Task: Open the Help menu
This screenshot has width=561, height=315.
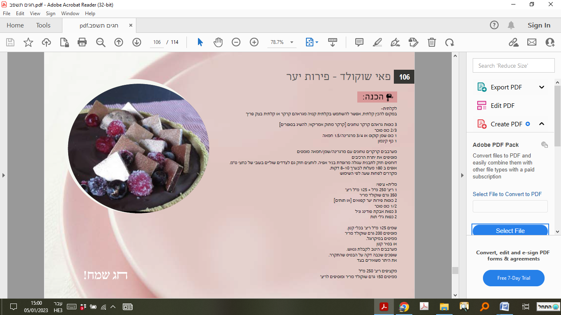Action: tap(90, 14)
